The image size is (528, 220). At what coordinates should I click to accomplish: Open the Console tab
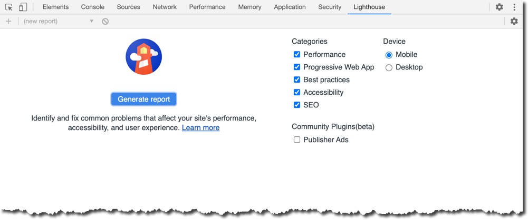(93, 7)
